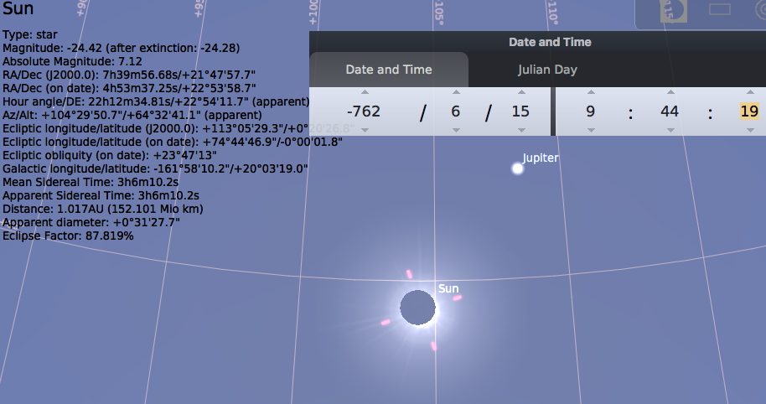Enable the Telrad sight icon

tap(759, 10)
